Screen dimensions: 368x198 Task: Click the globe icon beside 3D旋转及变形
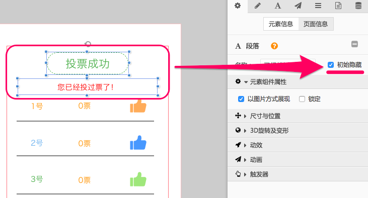(x=238, y=130)
